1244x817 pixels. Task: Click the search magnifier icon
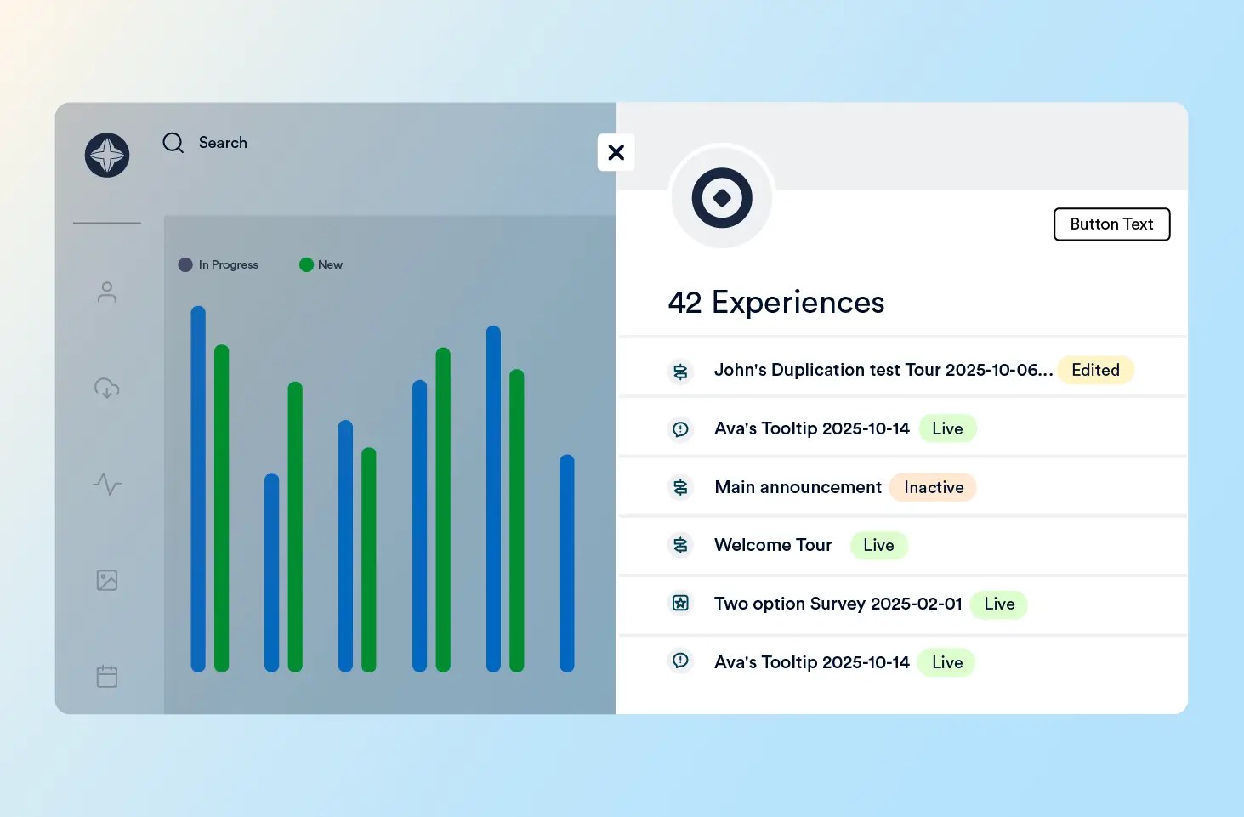tap(173, 143)
